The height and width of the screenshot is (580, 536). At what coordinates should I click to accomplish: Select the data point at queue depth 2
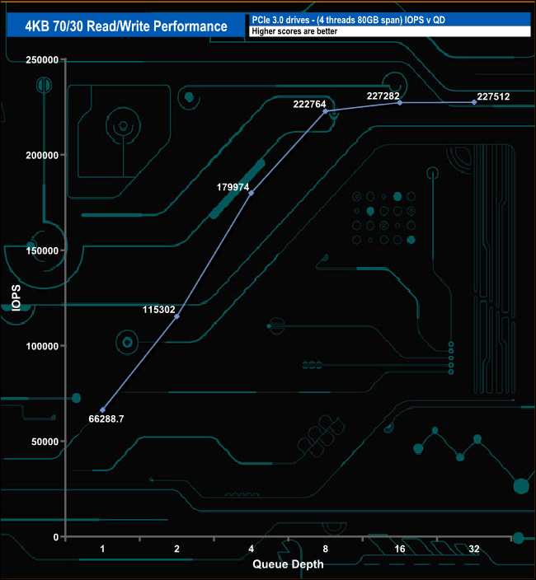176,316
